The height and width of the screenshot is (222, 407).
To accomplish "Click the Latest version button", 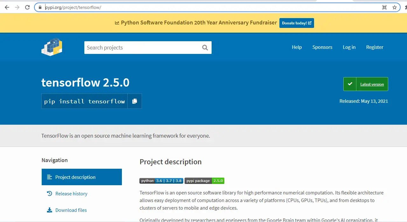I will (x=366, y=84).
